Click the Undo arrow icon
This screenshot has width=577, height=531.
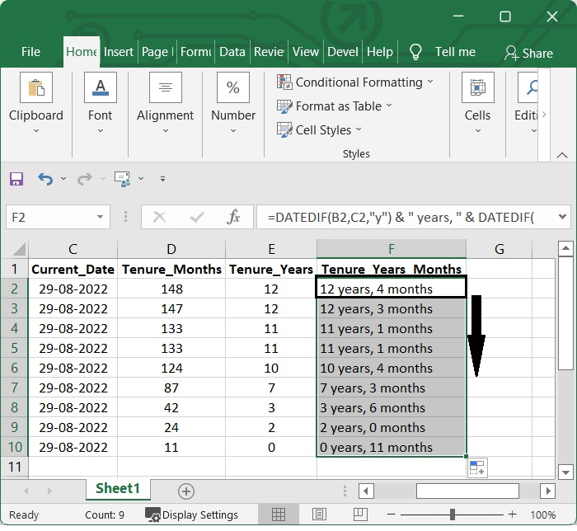tap(45, 179)
